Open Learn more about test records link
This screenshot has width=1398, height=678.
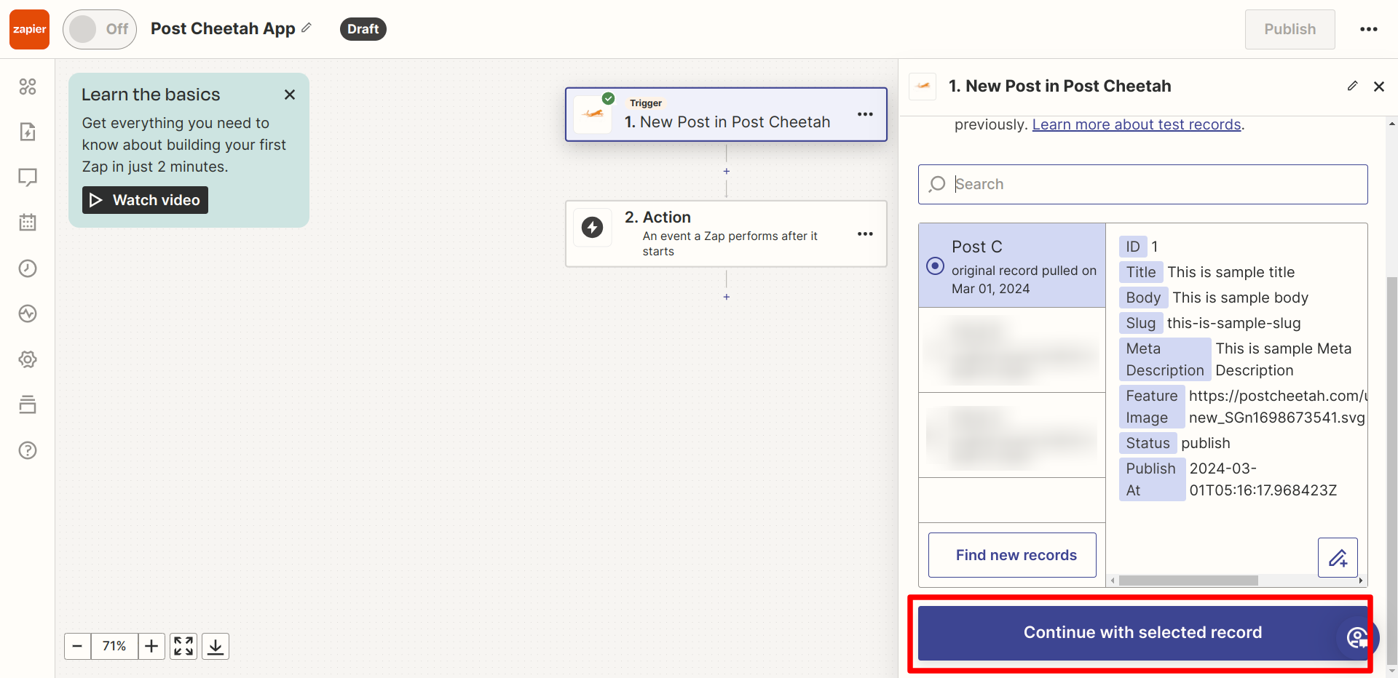1137,124
